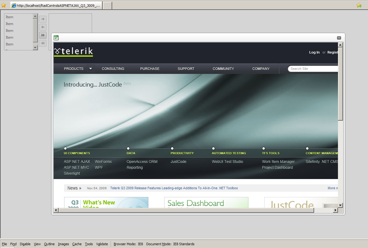
Task: Open the PURCHASE menu item
Action: click(x=150, y=69)
